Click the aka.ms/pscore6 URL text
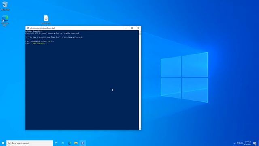Screen dimensions: 259x146 (x=72, y=37)
